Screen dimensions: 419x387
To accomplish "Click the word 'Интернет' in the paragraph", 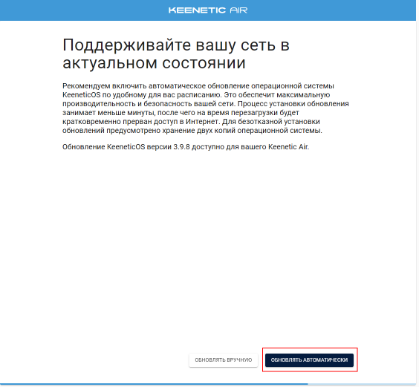I will point(202,122).
